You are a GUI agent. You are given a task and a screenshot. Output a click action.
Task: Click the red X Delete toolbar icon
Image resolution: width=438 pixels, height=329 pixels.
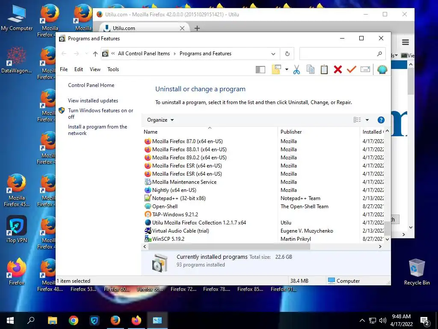pos(338,69)
